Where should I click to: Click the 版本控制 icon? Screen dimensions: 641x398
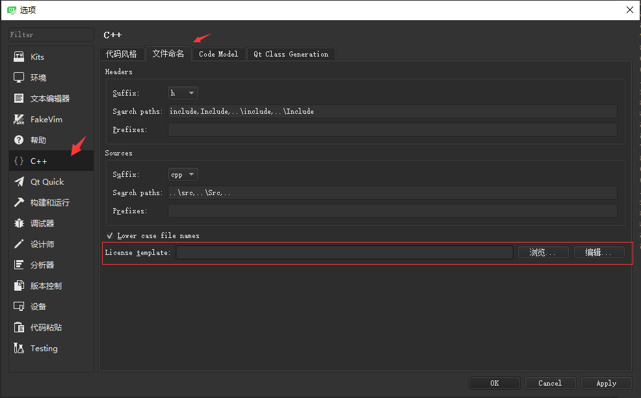[x=19, y=285]
